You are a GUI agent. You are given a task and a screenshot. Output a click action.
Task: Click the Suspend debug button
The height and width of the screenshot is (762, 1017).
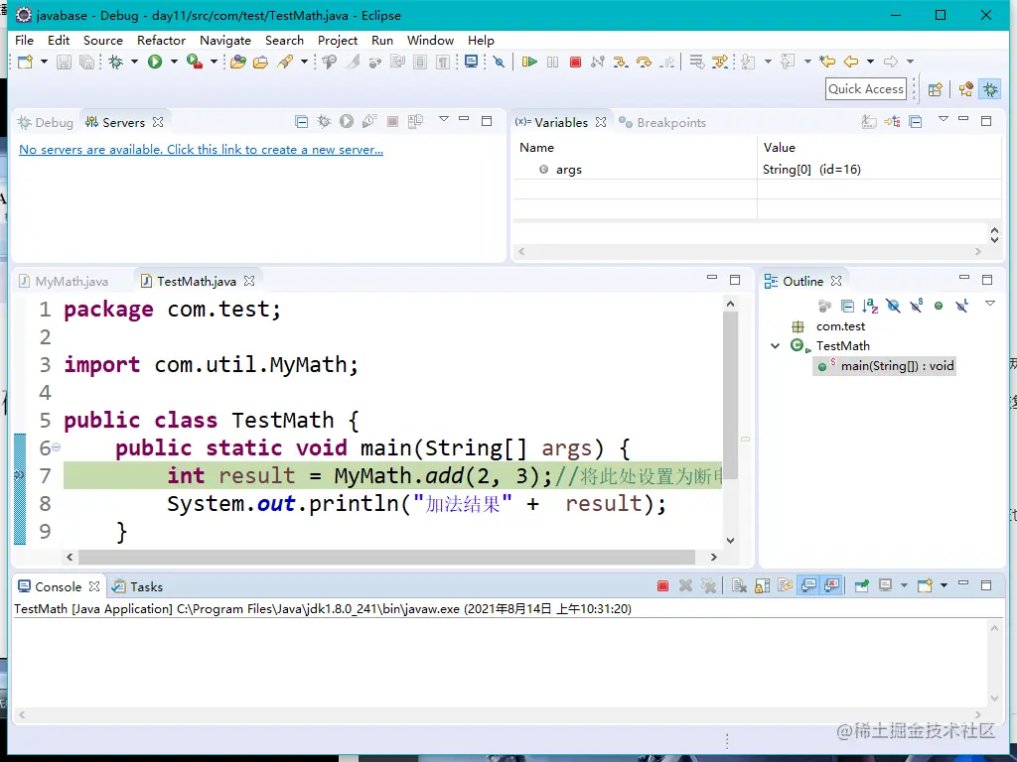point(552,62)
